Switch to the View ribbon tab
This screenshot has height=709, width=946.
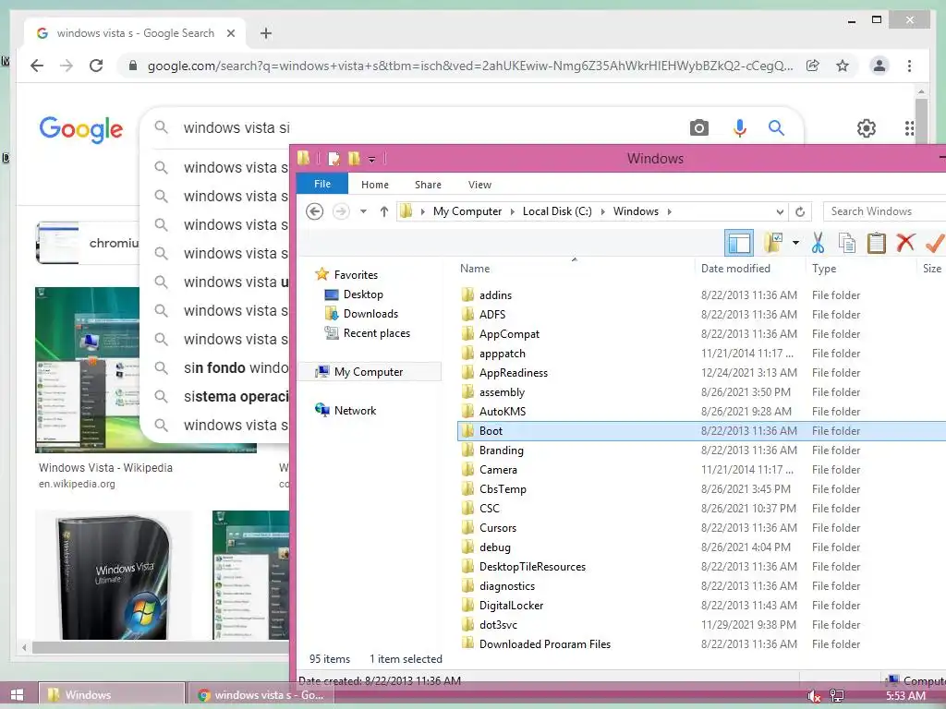pyautogui.click(x=479, y=185)
